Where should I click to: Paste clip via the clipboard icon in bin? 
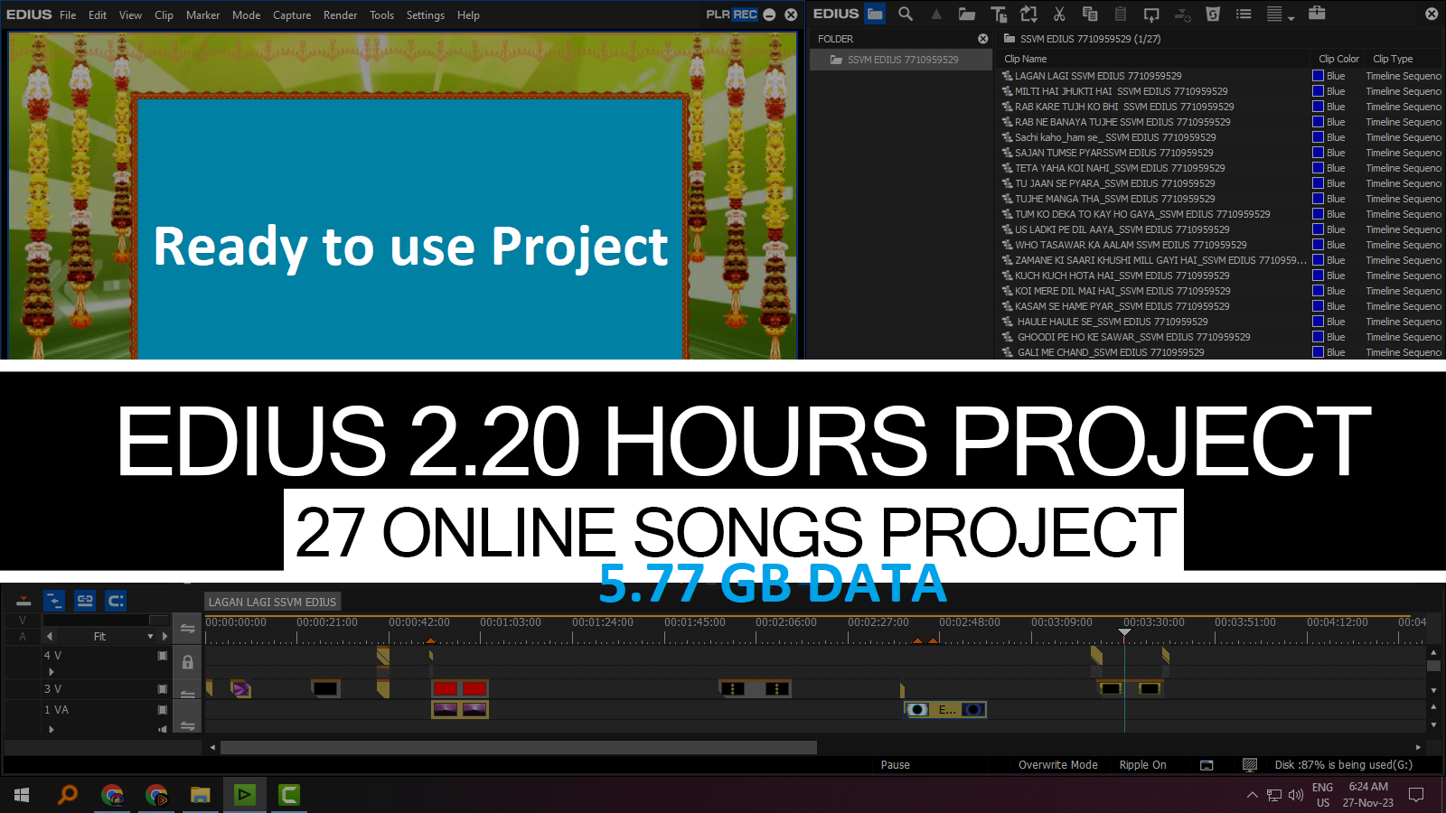(x=1121, y=14)
